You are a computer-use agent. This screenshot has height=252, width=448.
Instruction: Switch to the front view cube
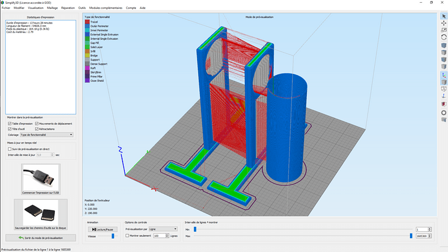tap(444, 59)
